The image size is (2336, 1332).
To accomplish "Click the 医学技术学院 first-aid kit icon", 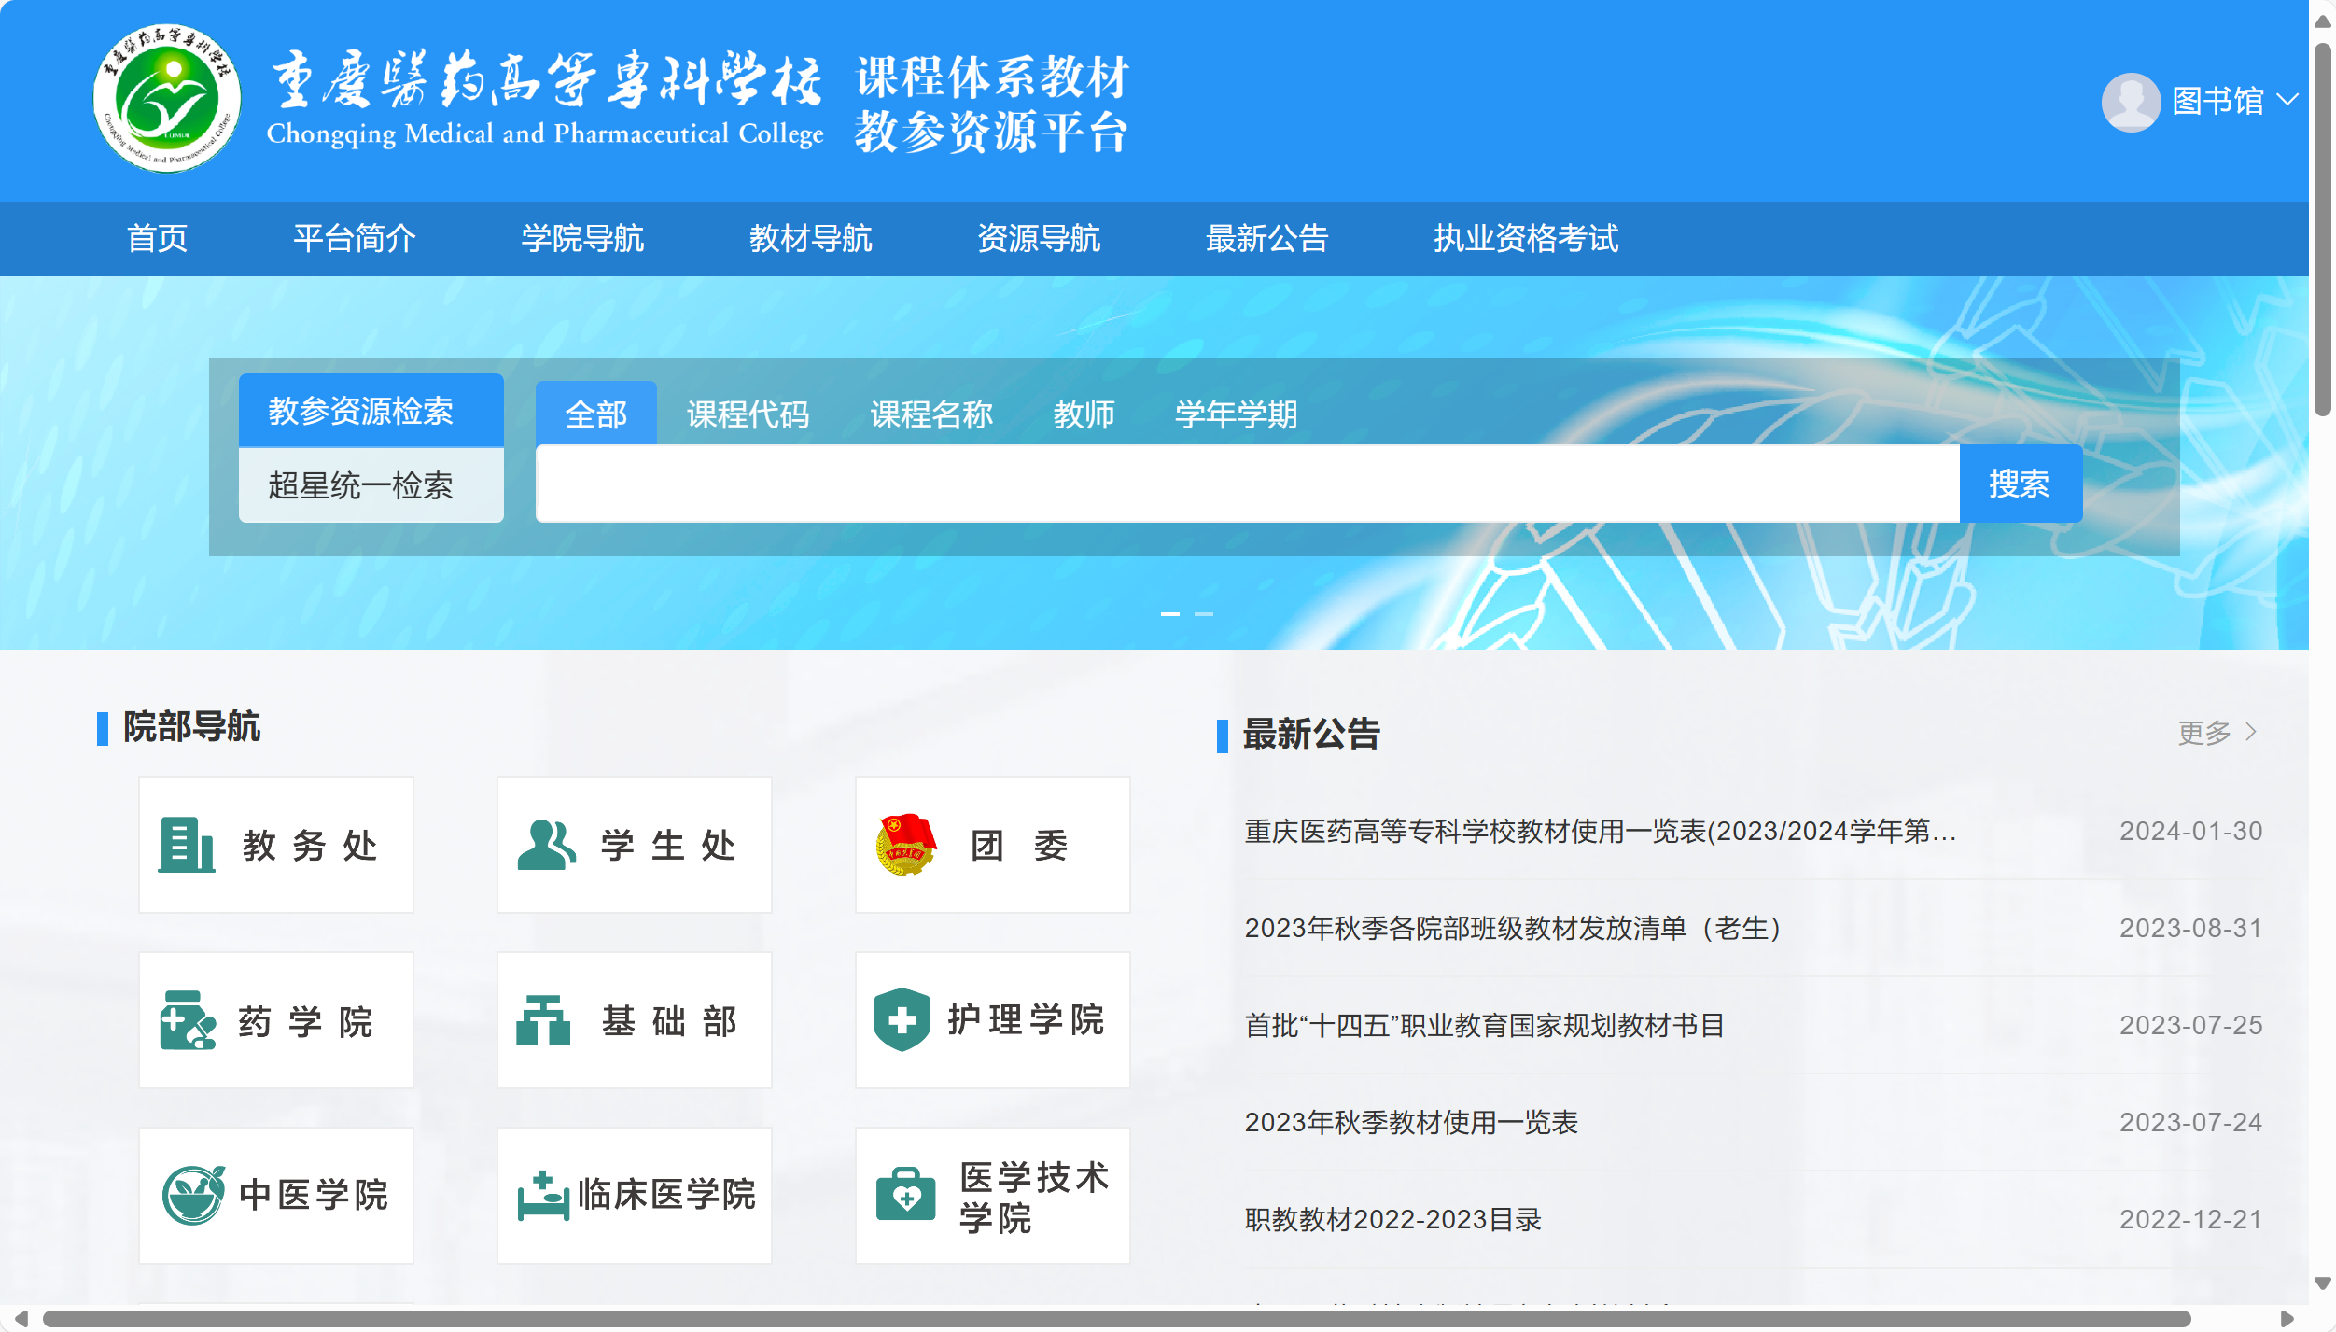I will 905,1195.
